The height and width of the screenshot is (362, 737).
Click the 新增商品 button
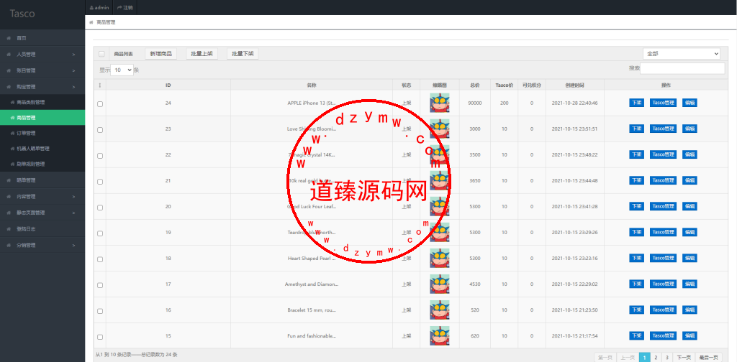coord(160,54)
